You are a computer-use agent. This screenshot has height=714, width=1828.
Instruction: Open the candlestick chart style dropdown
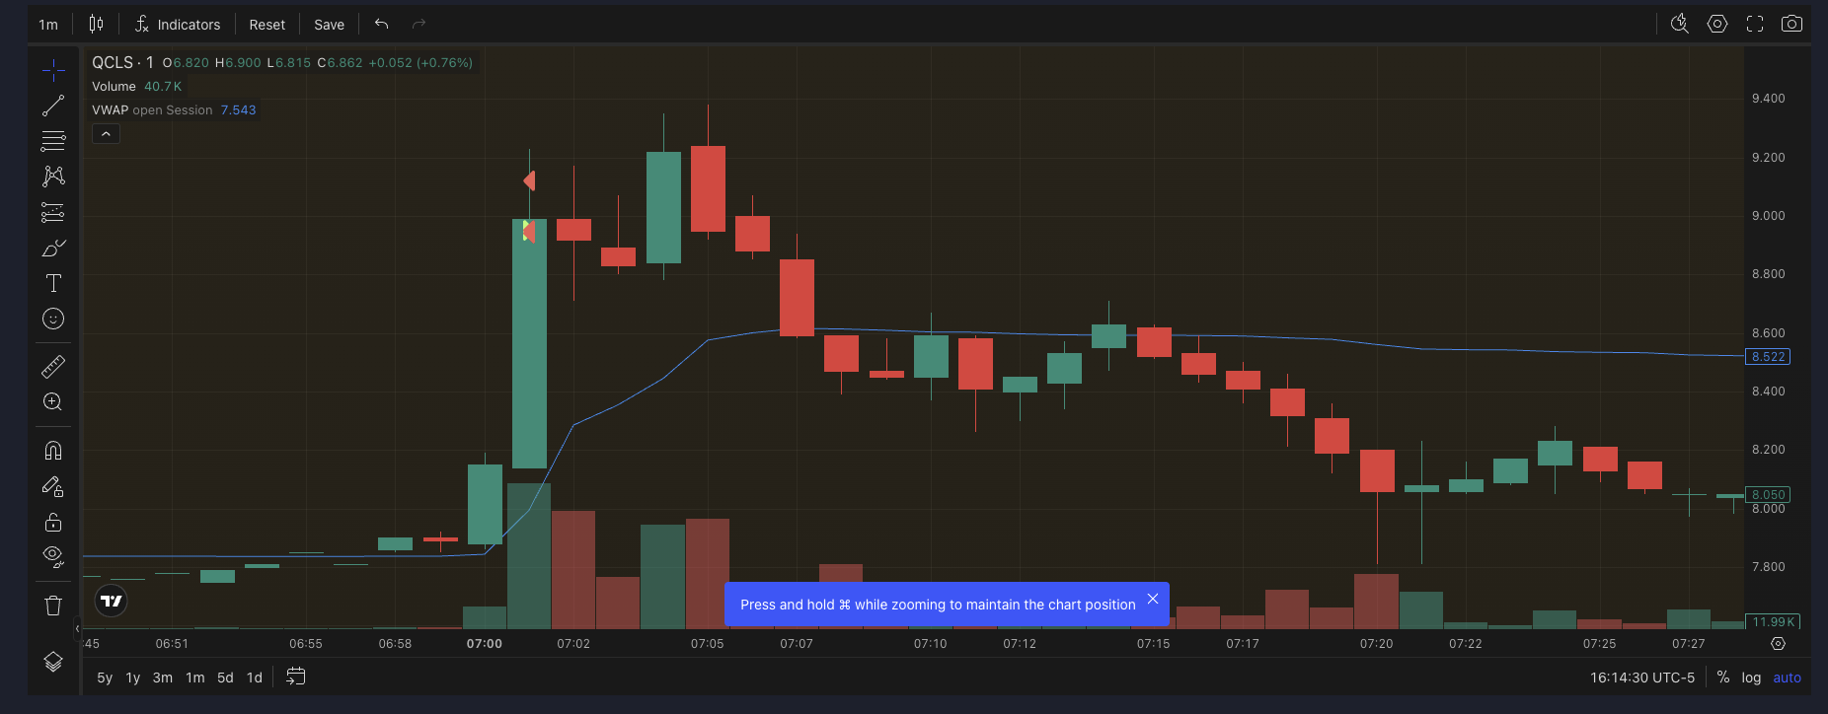pyautogui.click(x=96, y=24)
